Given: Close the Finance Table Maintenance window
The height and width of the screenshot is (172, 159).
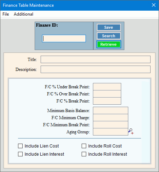Looking at the screenshot, I should point(154,5).
